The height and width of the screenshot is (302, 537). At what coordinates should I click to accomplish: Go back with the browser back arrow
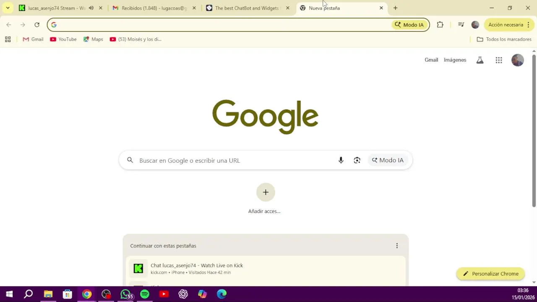pyautogui.click(x=9, y=25)
